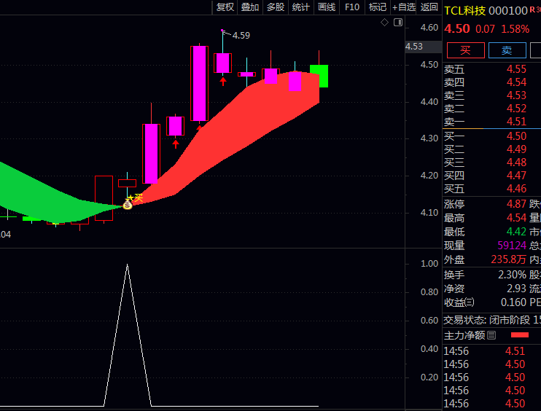Select the 卖二 4.52 order row
The width and height of the screenshot is (541, 411).
point(491,109)
